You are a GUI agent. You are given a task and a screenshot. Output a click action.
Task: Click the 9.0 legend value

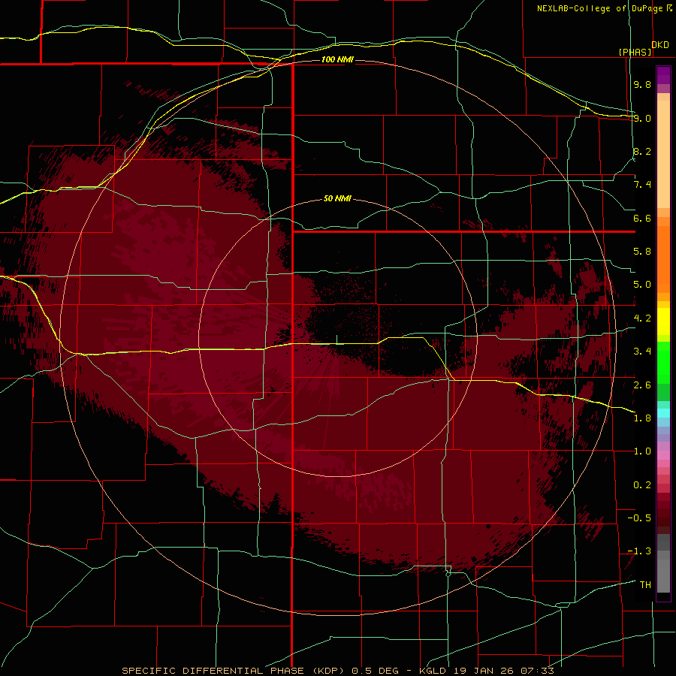[x=642, y=118]
